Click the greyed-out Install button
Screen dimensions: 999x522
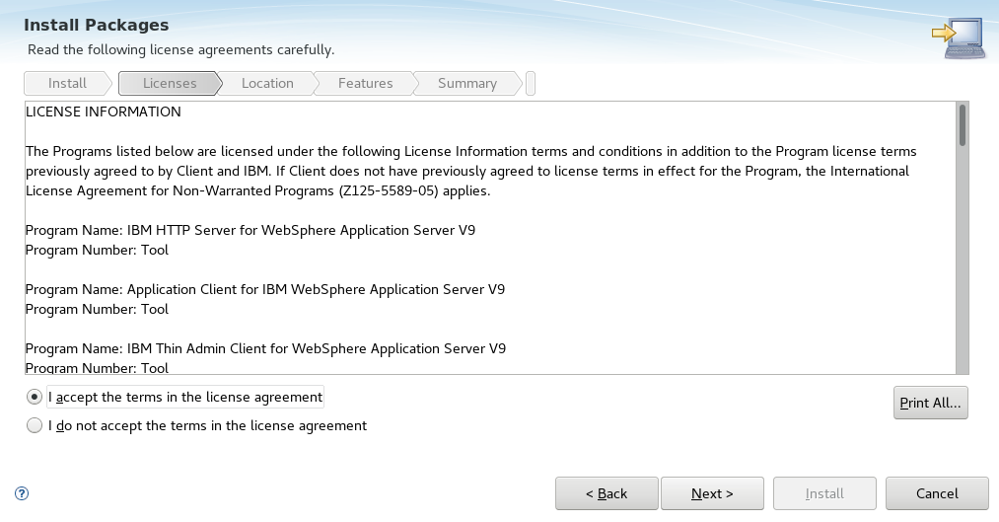tap(824, 493)
